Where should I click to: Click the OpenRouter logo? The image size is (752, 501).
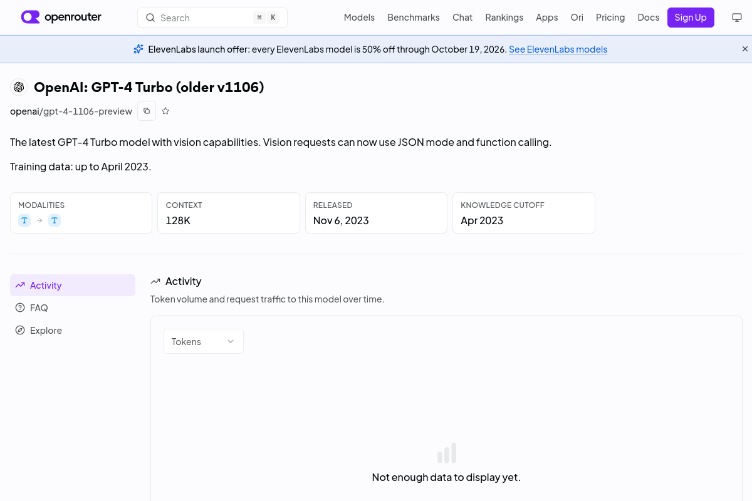pyautogui.click(x=61, y=17)
